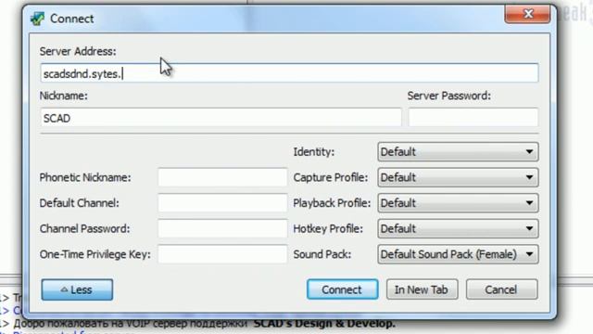
Task: Click the Server Address label
Action: 78,51
